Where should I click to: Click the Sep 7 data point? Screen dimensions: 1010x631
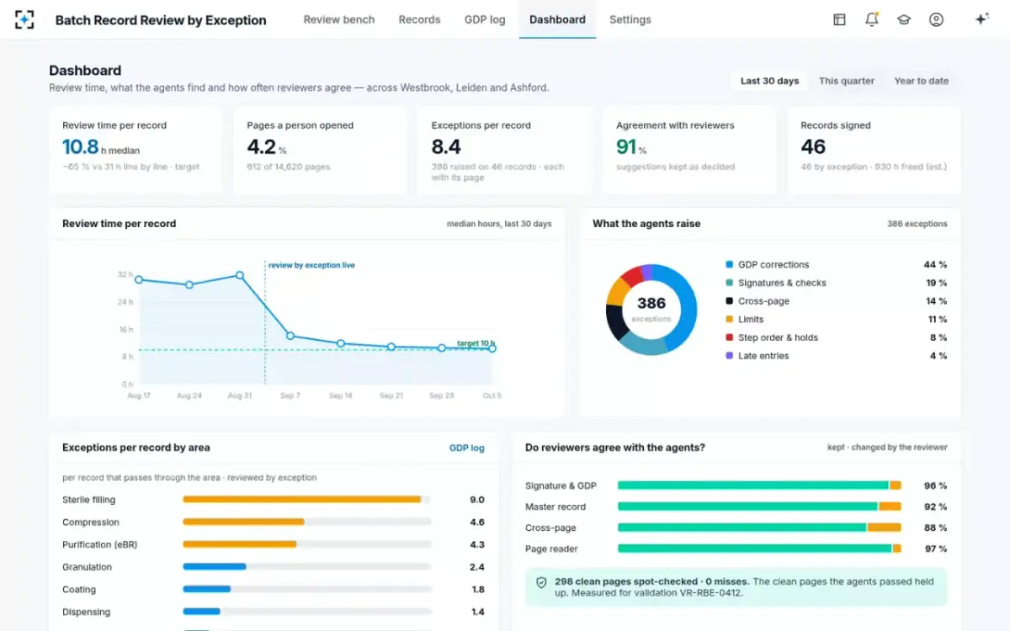(290, 336)
